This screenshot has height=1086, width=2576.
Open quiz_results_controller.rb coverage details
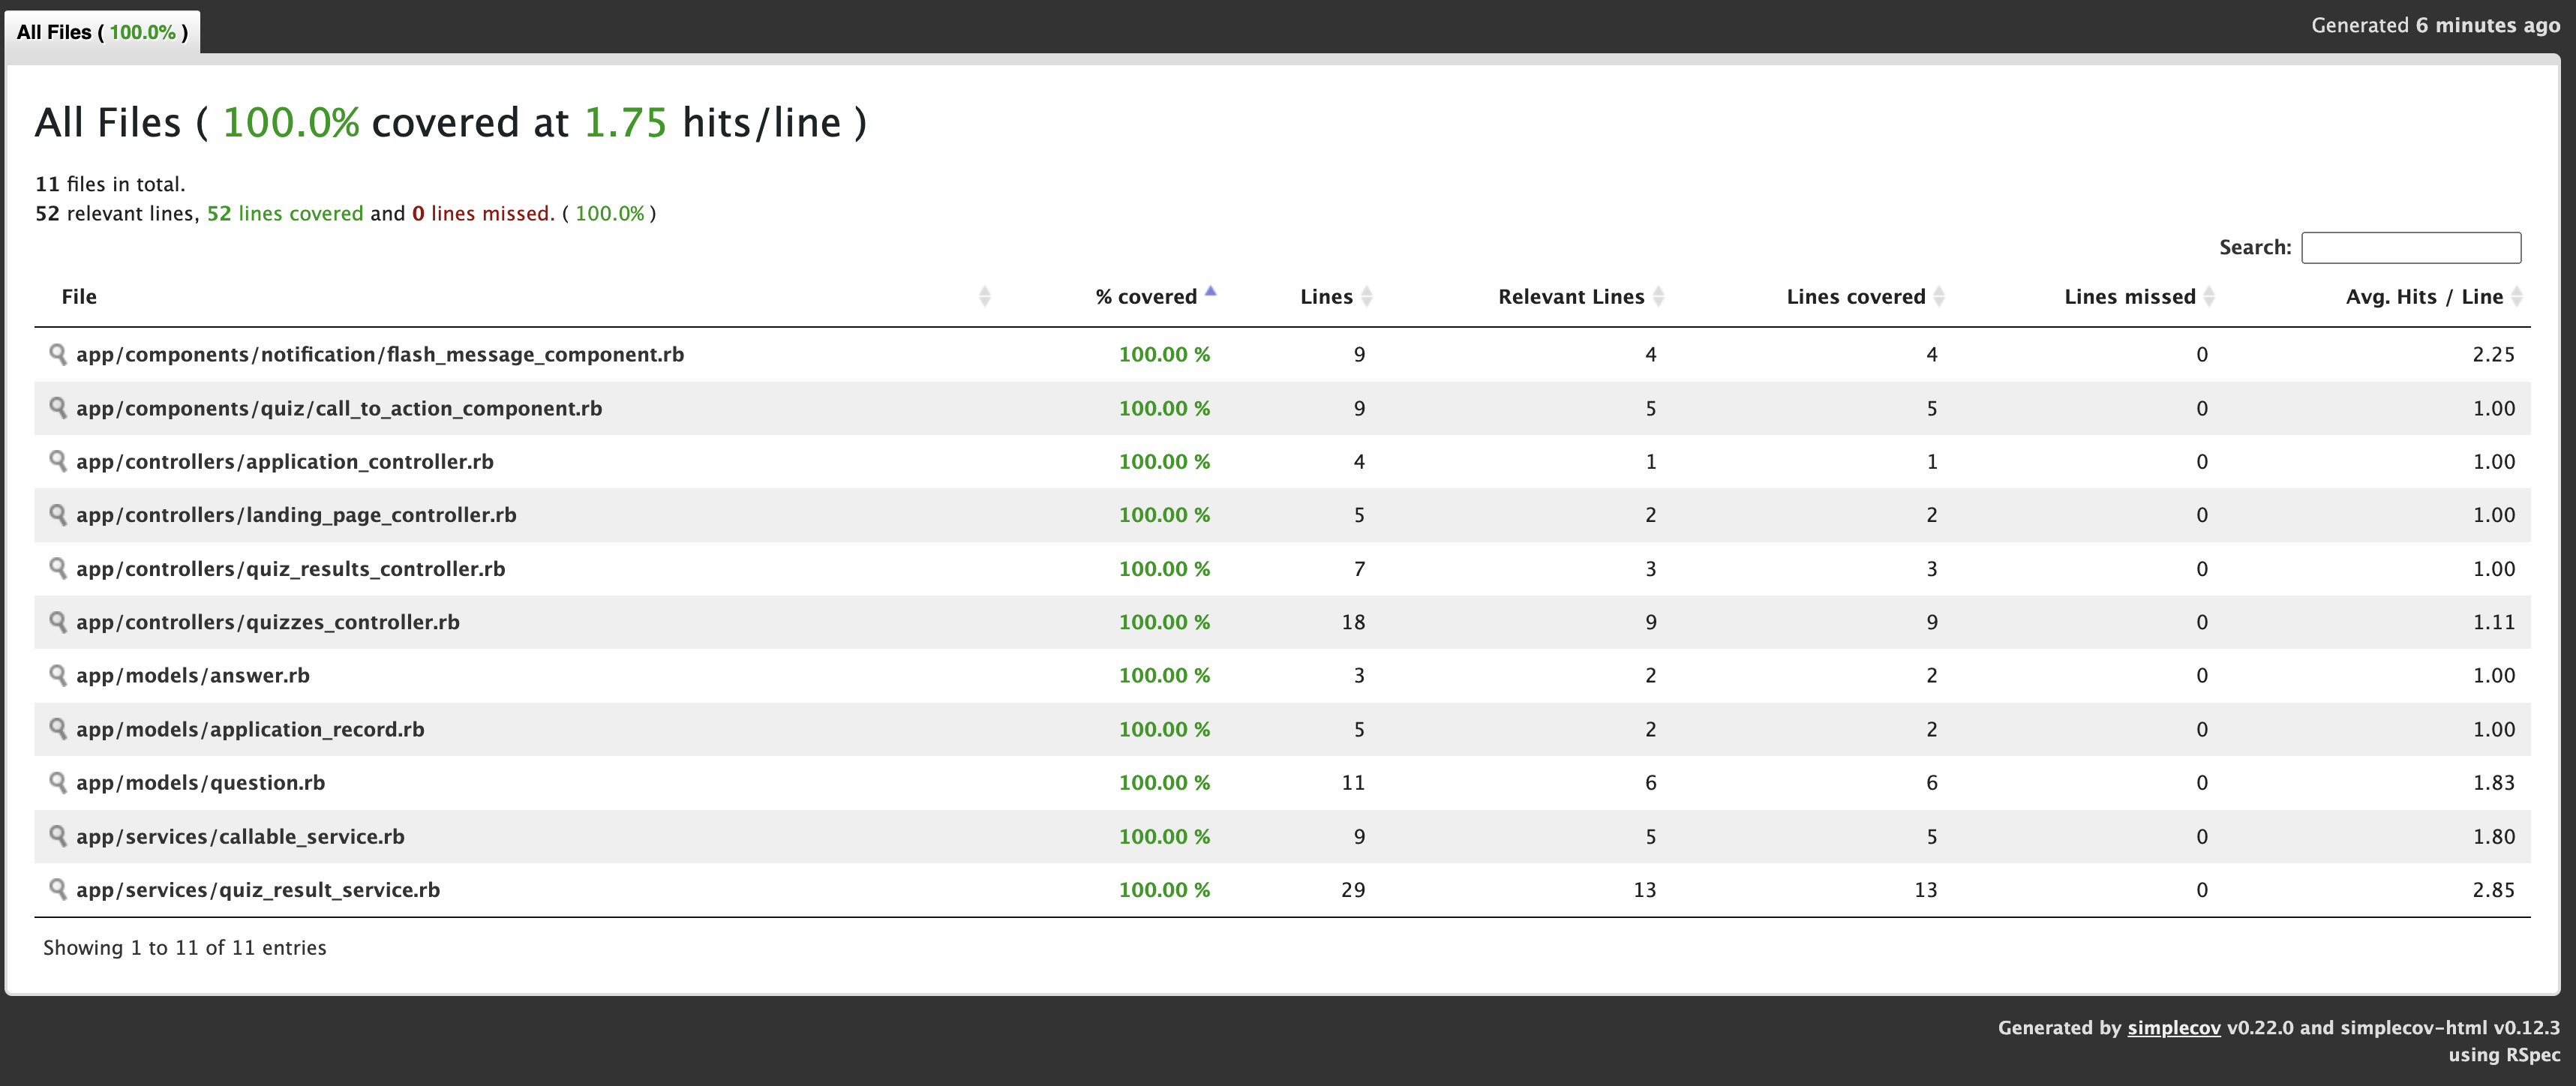pos(290,569)
